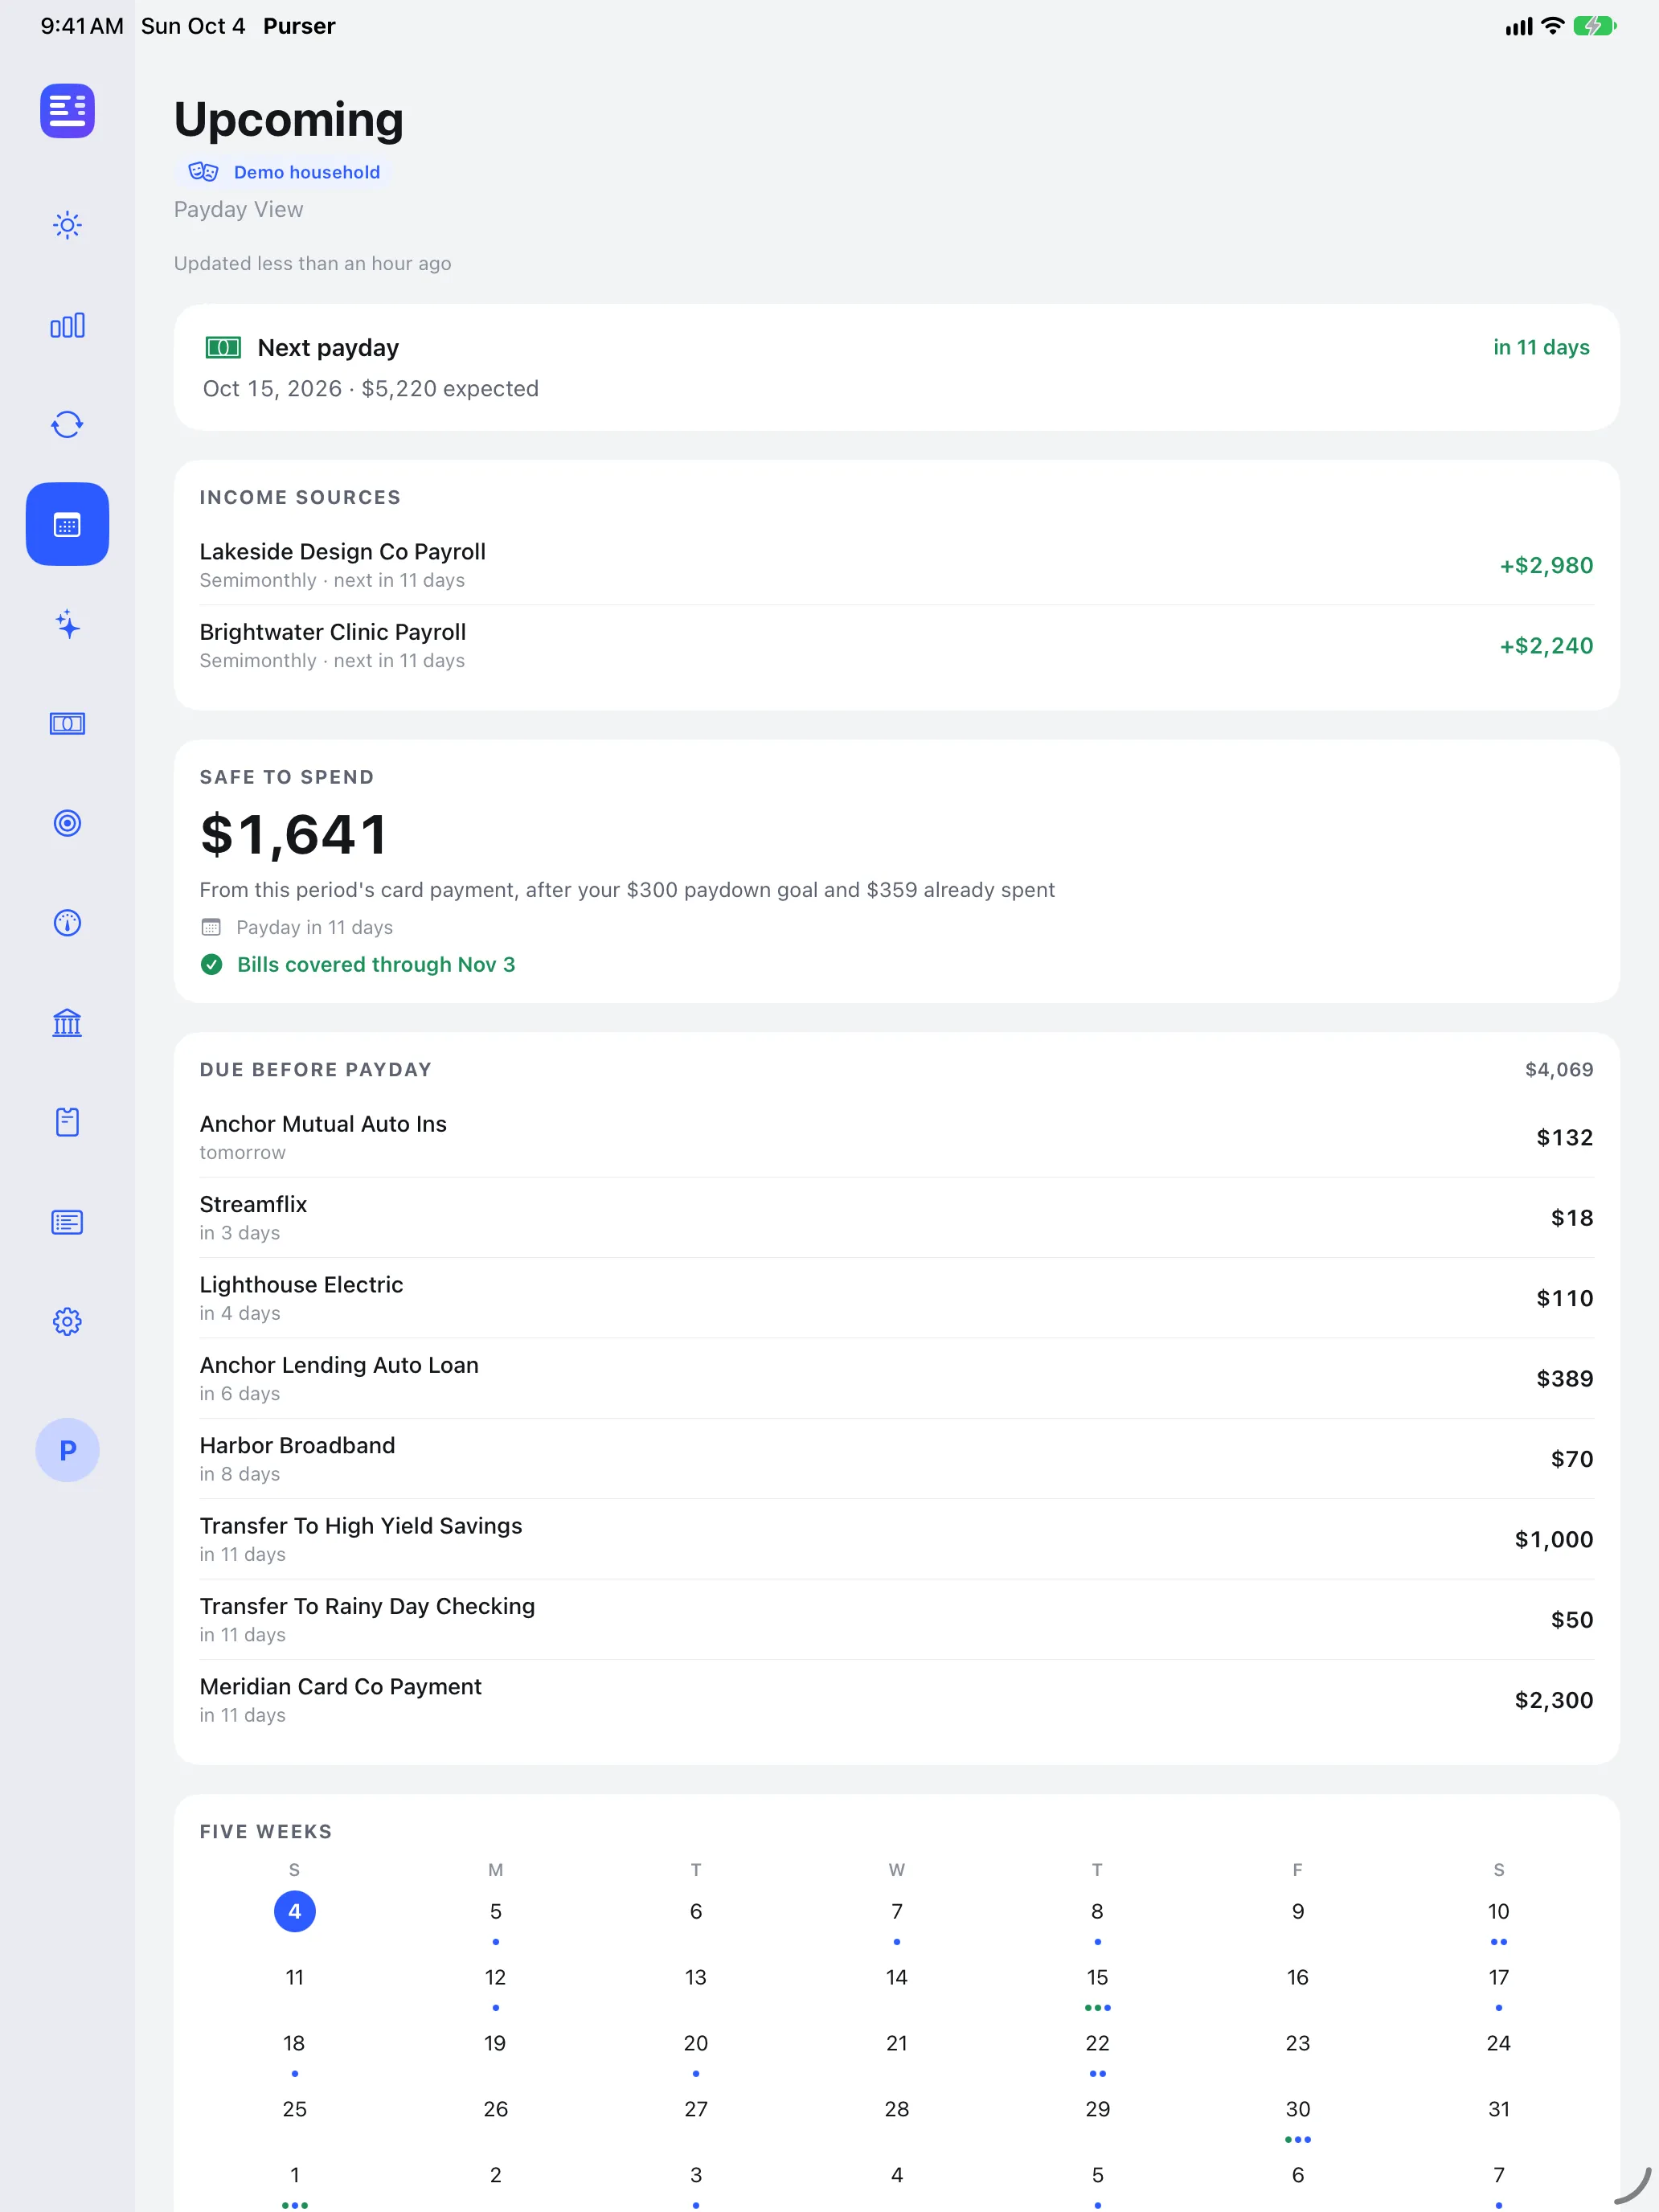Tap the in 11 days payday label
The height and width of the screenshot is (2212, 1659).
coord(1541,347)
